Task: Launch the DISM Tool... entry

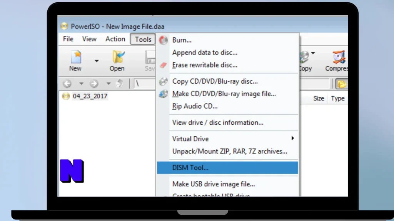Action: click(x=227, y=168)
